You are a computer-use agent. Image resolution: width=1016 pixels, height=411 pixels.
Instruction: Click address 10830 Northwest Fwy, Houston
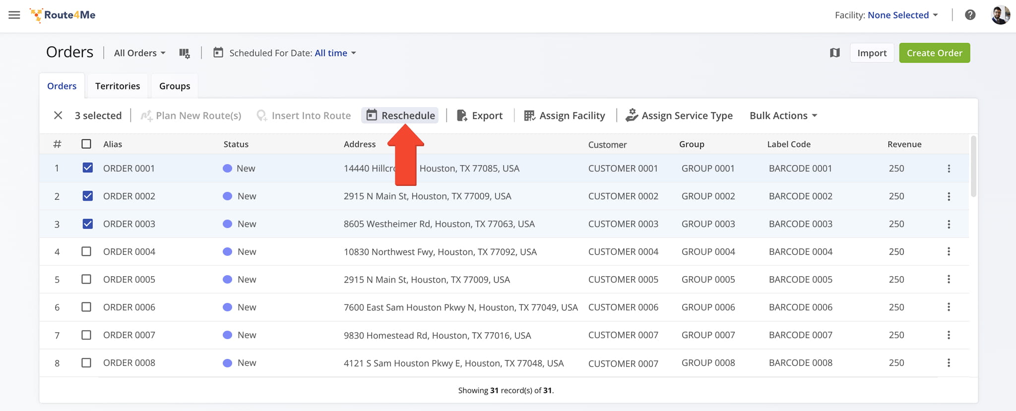point(440,252)
